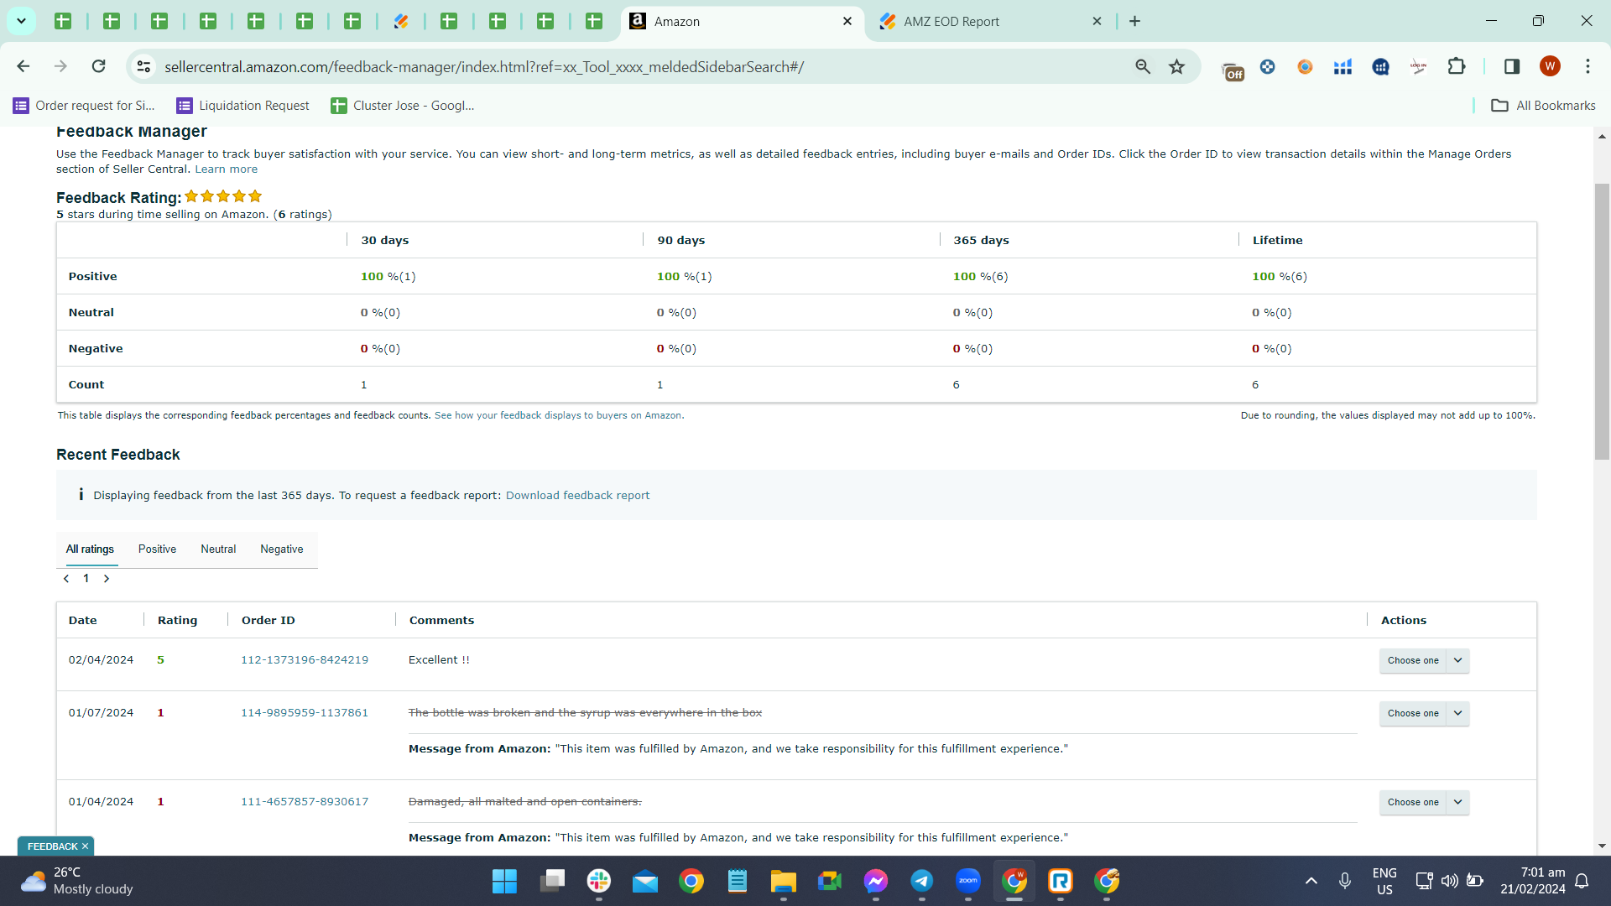Click Download feedback report
The width and height of the screenshot is (1611, 906).
[x=577, y=495]
